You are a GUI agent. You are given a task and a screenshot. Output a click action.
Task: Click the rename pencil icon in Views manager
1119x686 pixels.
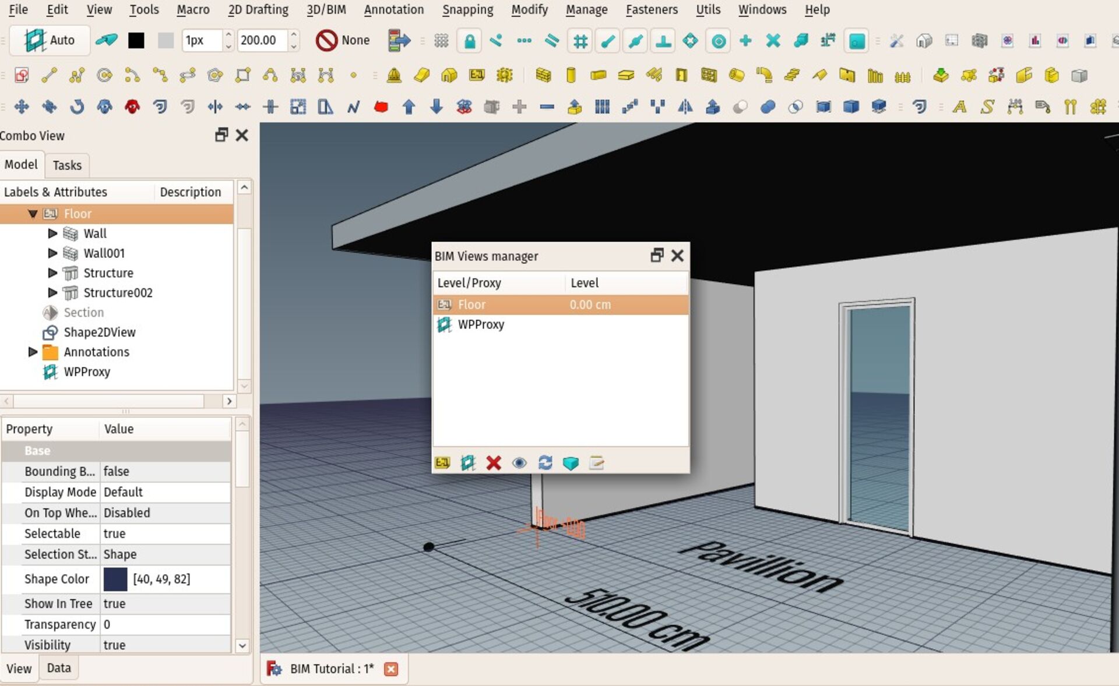click(596, 463)
